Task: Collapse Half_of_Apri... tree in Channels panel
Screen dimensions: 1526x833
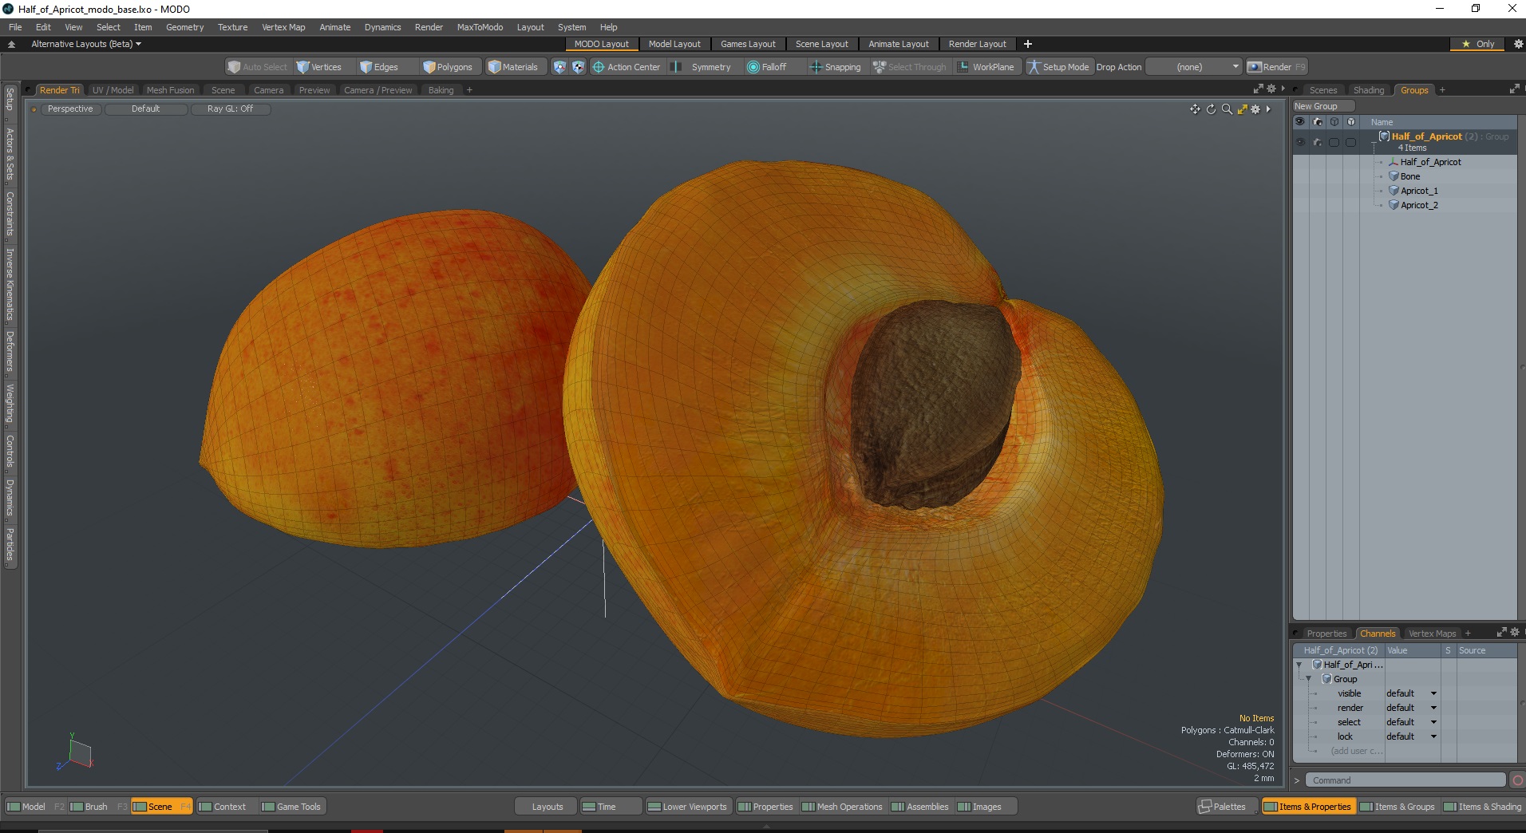Action: pyautogui.click(x=1299, y=665)
